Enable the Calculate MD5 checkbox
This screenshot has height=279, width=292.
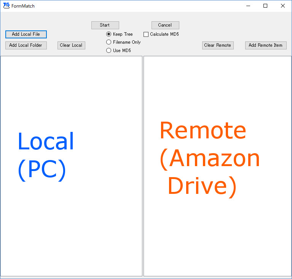point(146,34)
